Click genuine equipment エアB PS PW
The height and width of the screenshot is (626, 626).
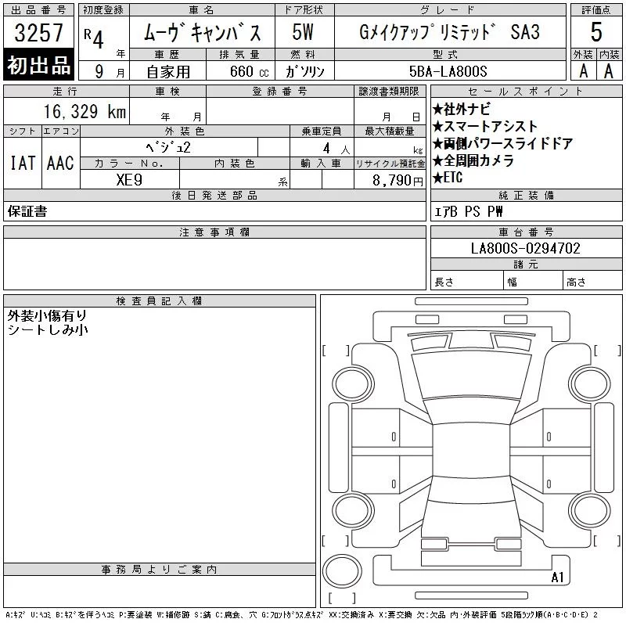click(x=469, y=211)
